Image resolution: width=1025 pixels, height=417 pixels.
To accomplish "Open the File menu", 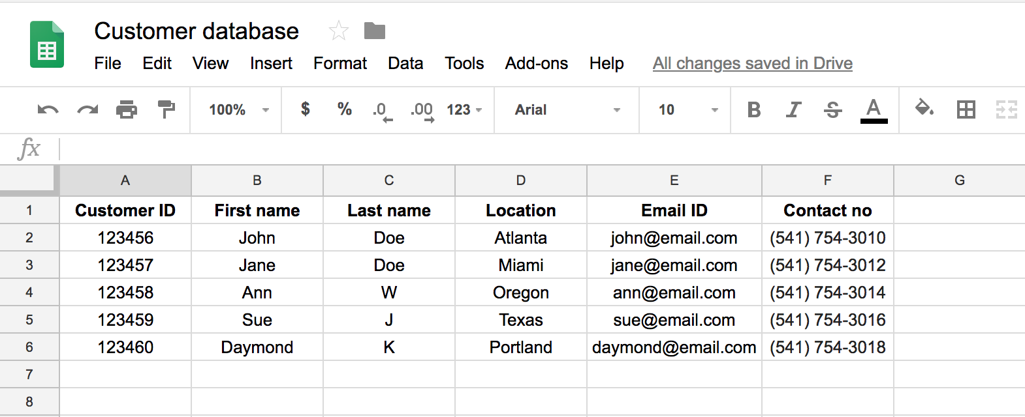I will 108,63.
